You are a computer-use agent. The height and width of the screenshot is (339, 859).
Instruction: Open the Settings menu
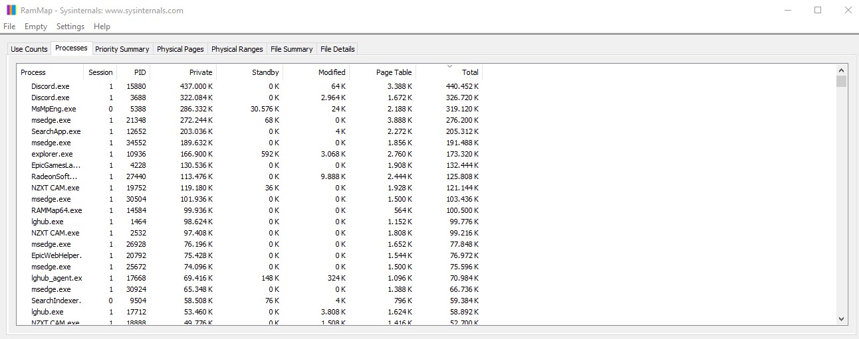pyautogui.click(x=70, y=27)
